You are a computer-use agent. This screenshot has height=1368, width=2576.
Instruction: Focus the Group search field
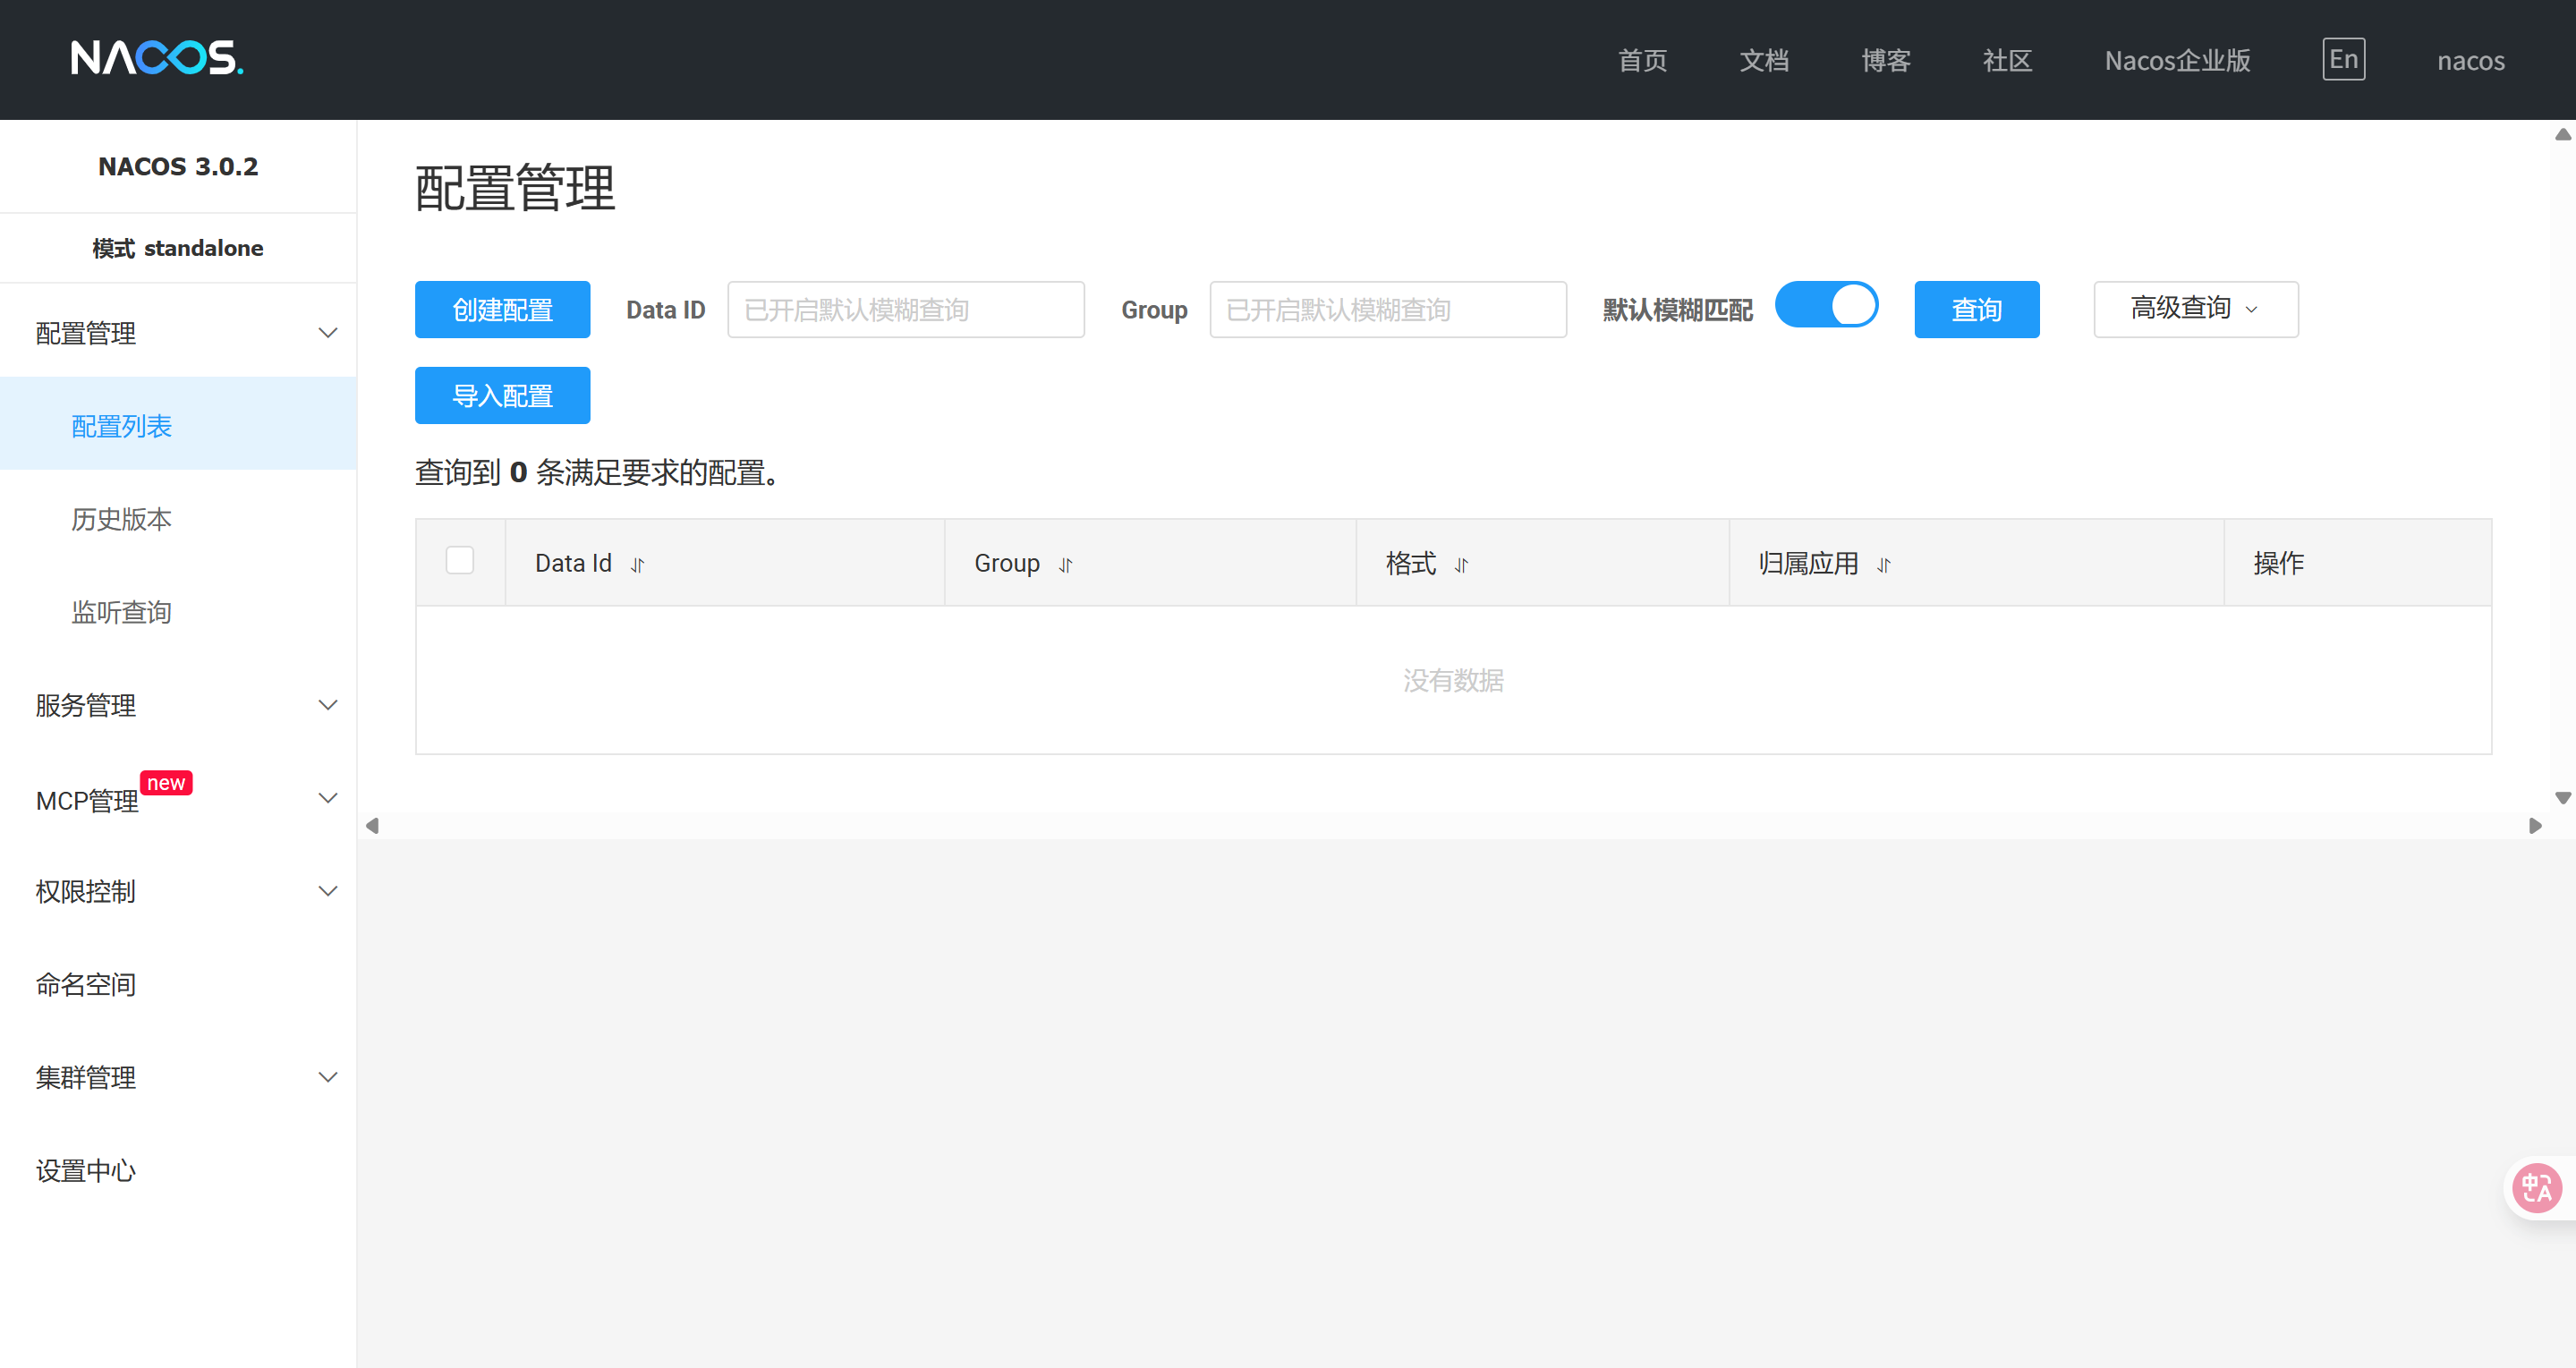pos(1387,309)
